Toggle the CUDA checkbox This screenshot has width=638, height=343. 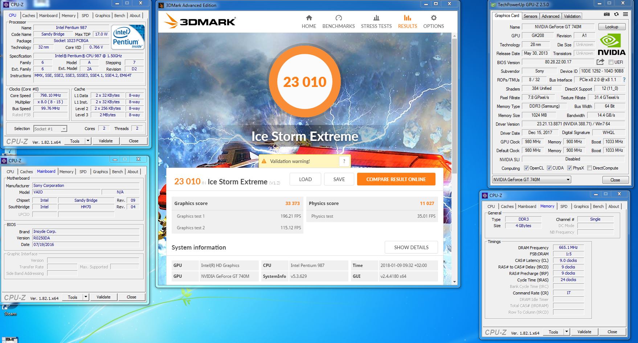pyautogui.click(x=549, y=168)
